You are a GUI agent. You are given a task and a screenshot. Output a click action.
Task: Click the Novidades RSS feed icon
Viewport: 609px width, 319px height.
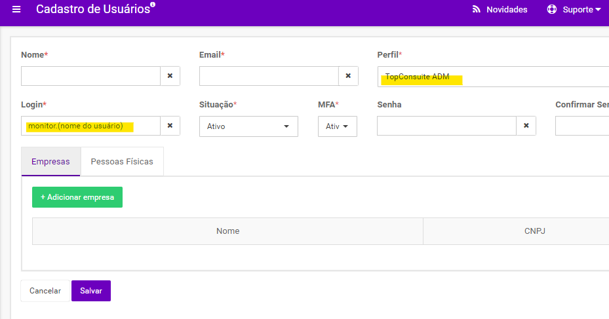coord(476,9)
